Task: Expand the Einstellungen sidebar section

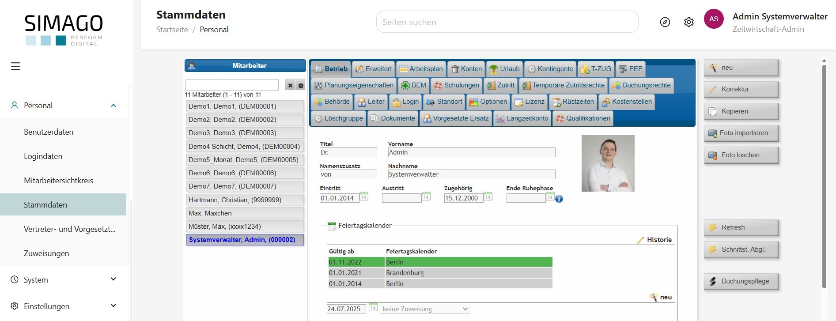Action: pyautogui.click(x=113, y=306)
